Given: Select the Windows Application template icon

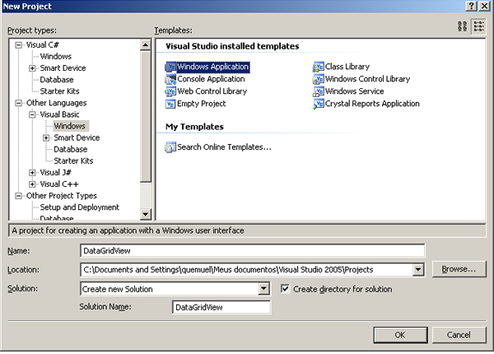Looking at the screenshot, I should coord(170,67).
